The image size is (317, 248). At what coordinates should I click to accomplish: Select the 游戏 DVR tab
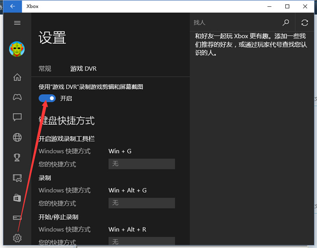(83, 68)
